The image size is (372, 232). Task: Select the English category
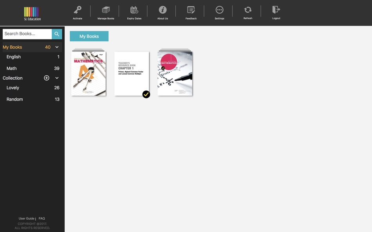[x=14, y=57]
